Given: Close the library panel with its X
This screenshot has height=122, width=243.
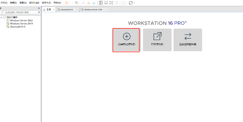Looking at the screenshot, I should [x=39, y=8].
